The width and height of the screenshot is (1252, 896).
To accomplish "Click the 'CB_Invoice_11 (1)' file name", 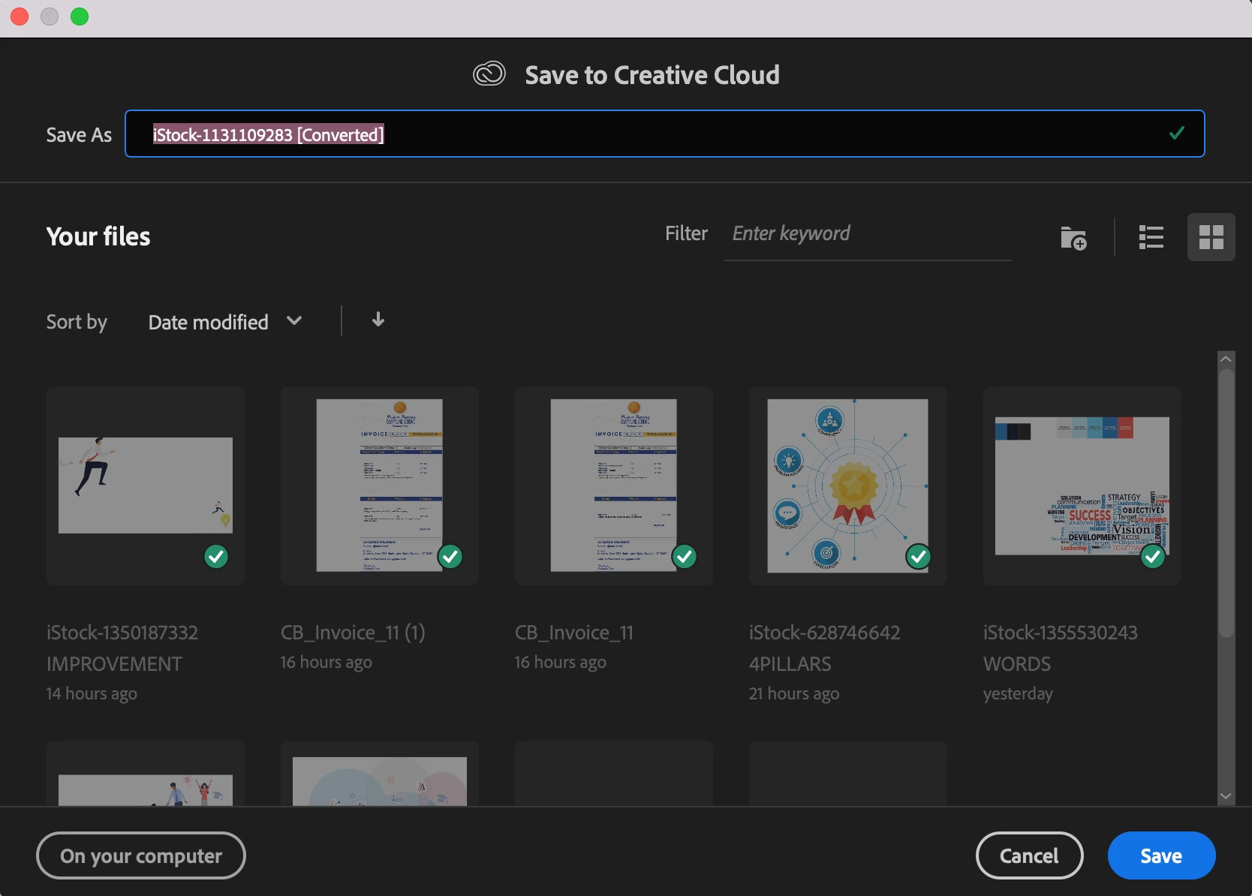I will coord(353,633).
